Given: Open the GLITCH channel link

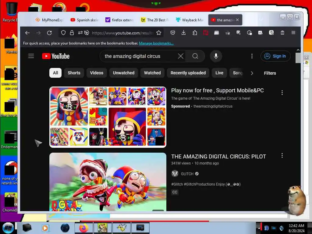Looking at the screenshot, I should 187,174.
